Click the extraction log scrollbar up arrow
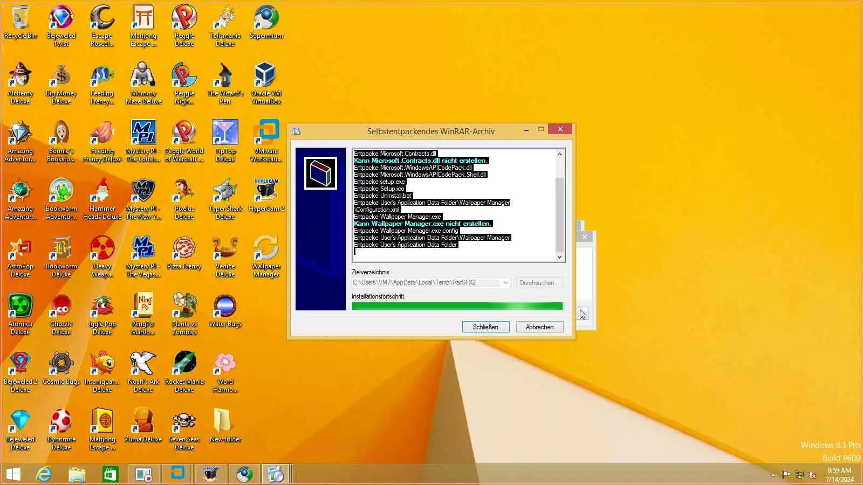 (x=559, y=154)
